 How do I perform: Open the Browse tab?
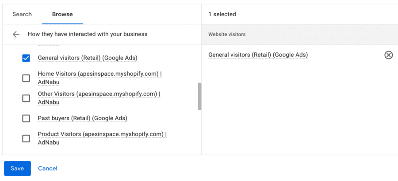(x=62, y=14)
